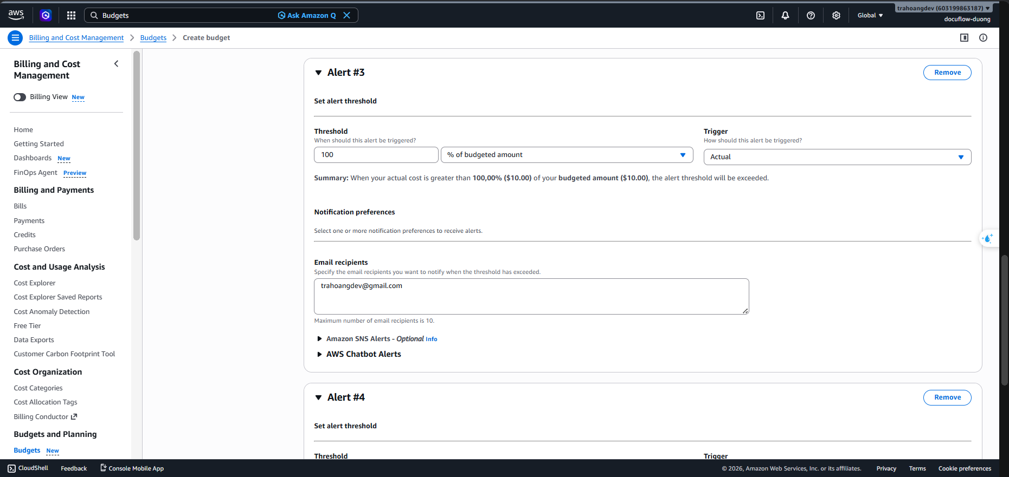Open Budgets in the sidebar

pos(27,450)
